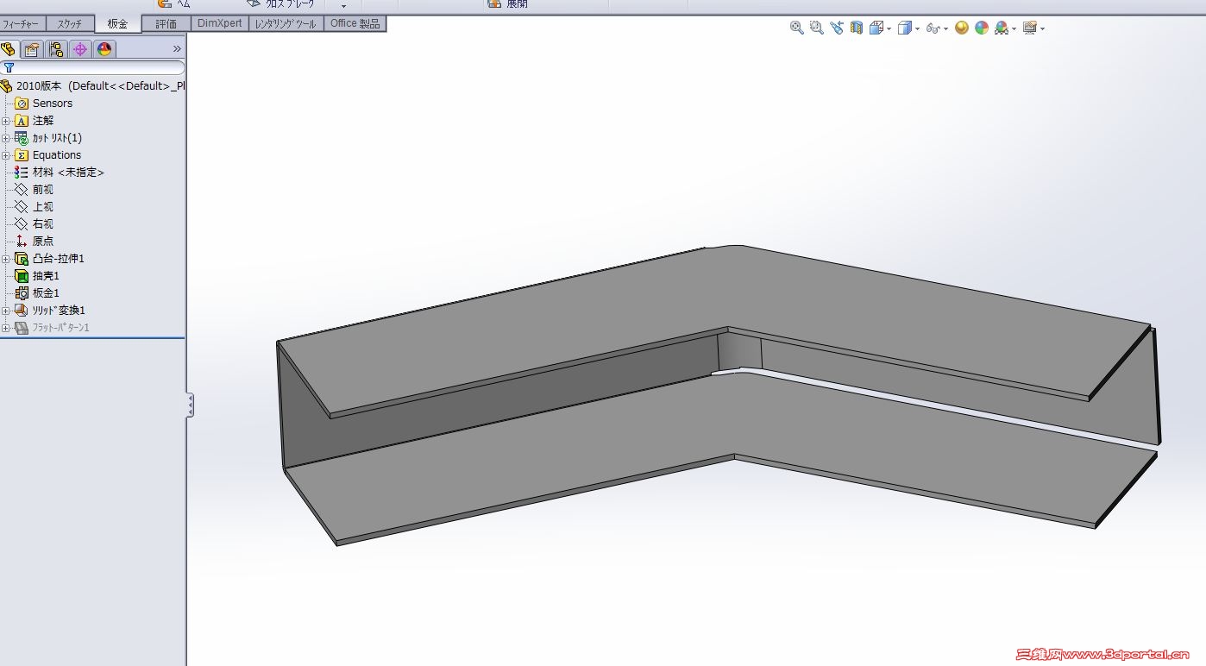Click the Previous View icon
This screenshot has height=666, width=1206.
(836, 28)
